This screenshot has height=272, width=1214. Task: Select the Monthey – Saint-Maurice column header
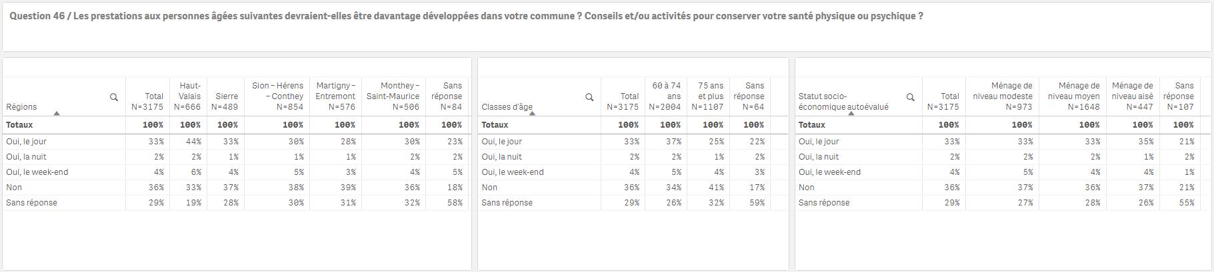coord(393,96)
